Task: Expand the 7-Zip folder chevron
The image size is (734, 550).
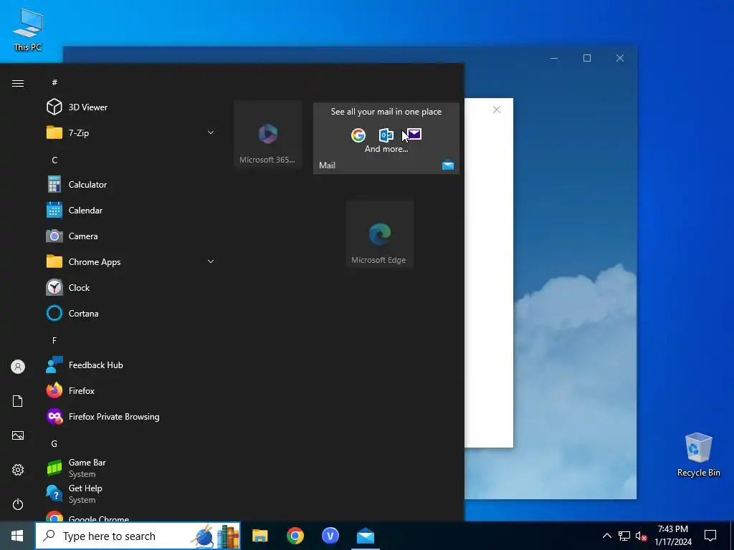Action: (211, 132)
